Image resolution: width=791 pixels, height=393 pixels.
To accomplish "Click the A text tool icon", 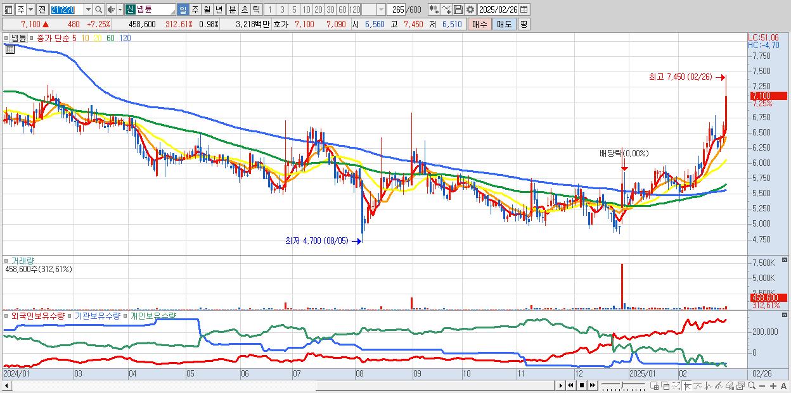I will (x=784, y=386).
